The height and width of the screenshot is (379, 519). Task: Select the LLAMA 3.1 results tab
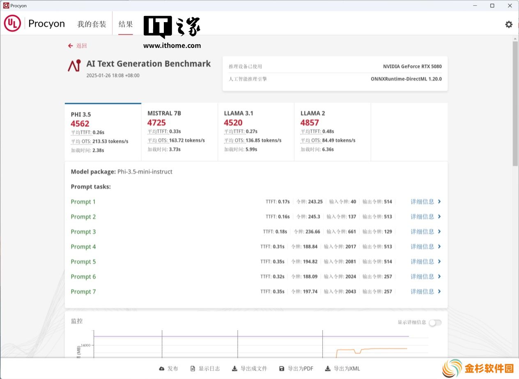(256, 132)
